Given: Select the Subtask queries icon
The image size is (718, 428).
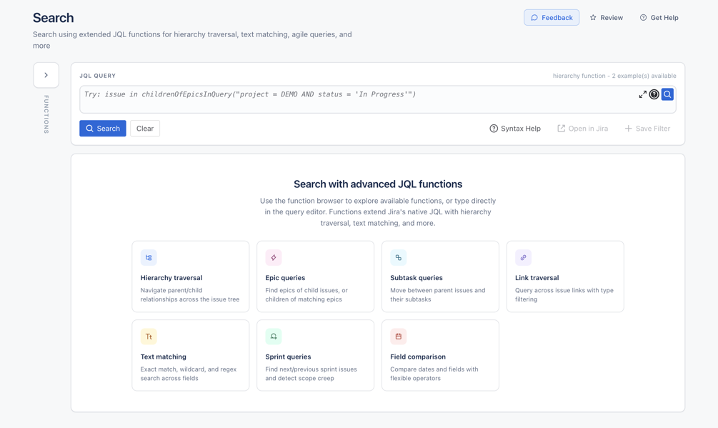Looking at the screenshot, I should (x=399, y=258).
